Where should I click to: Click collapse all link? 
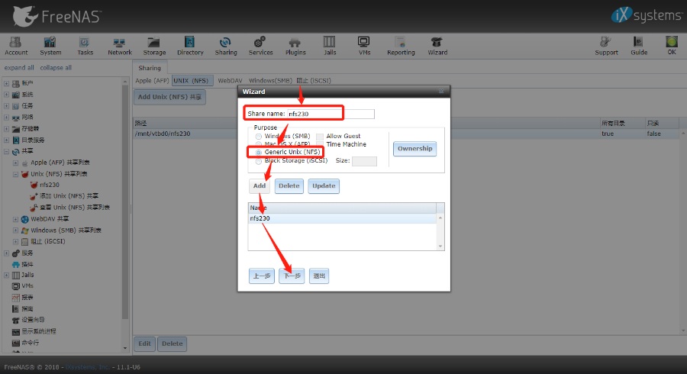tap(56, 68)
